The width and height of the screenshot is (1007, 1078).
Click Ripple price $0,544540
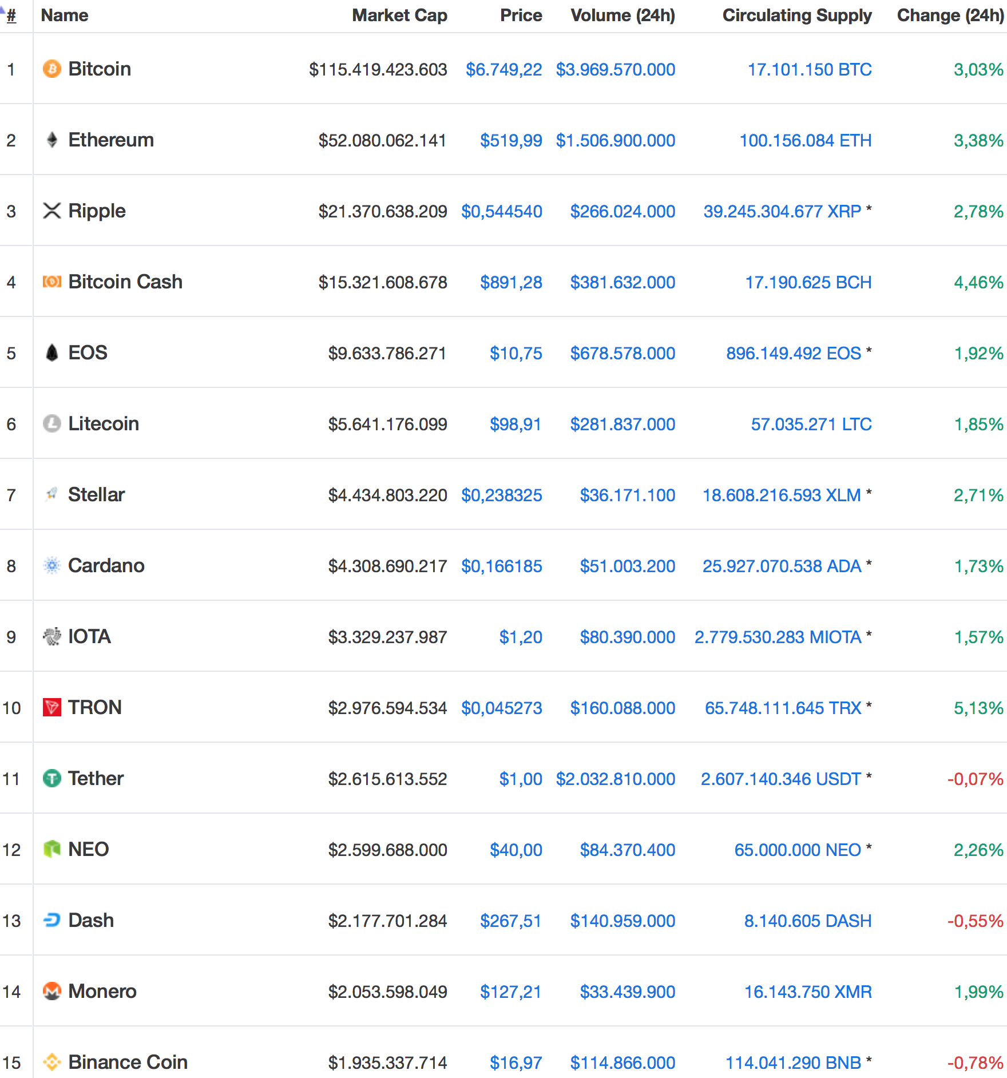pos(502,212)
